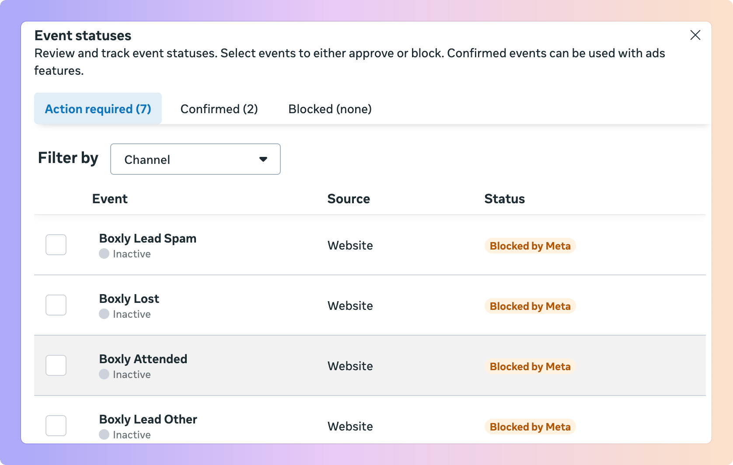Click inactive status dot under Boxly Lead Spam
The height and width of the screenshot is (465, 733).
[104, 253]
